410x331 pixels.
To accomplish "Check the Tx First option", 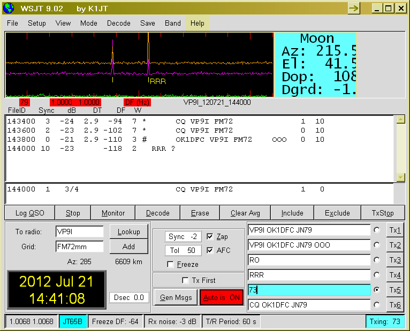I will (x=186, y=280).
